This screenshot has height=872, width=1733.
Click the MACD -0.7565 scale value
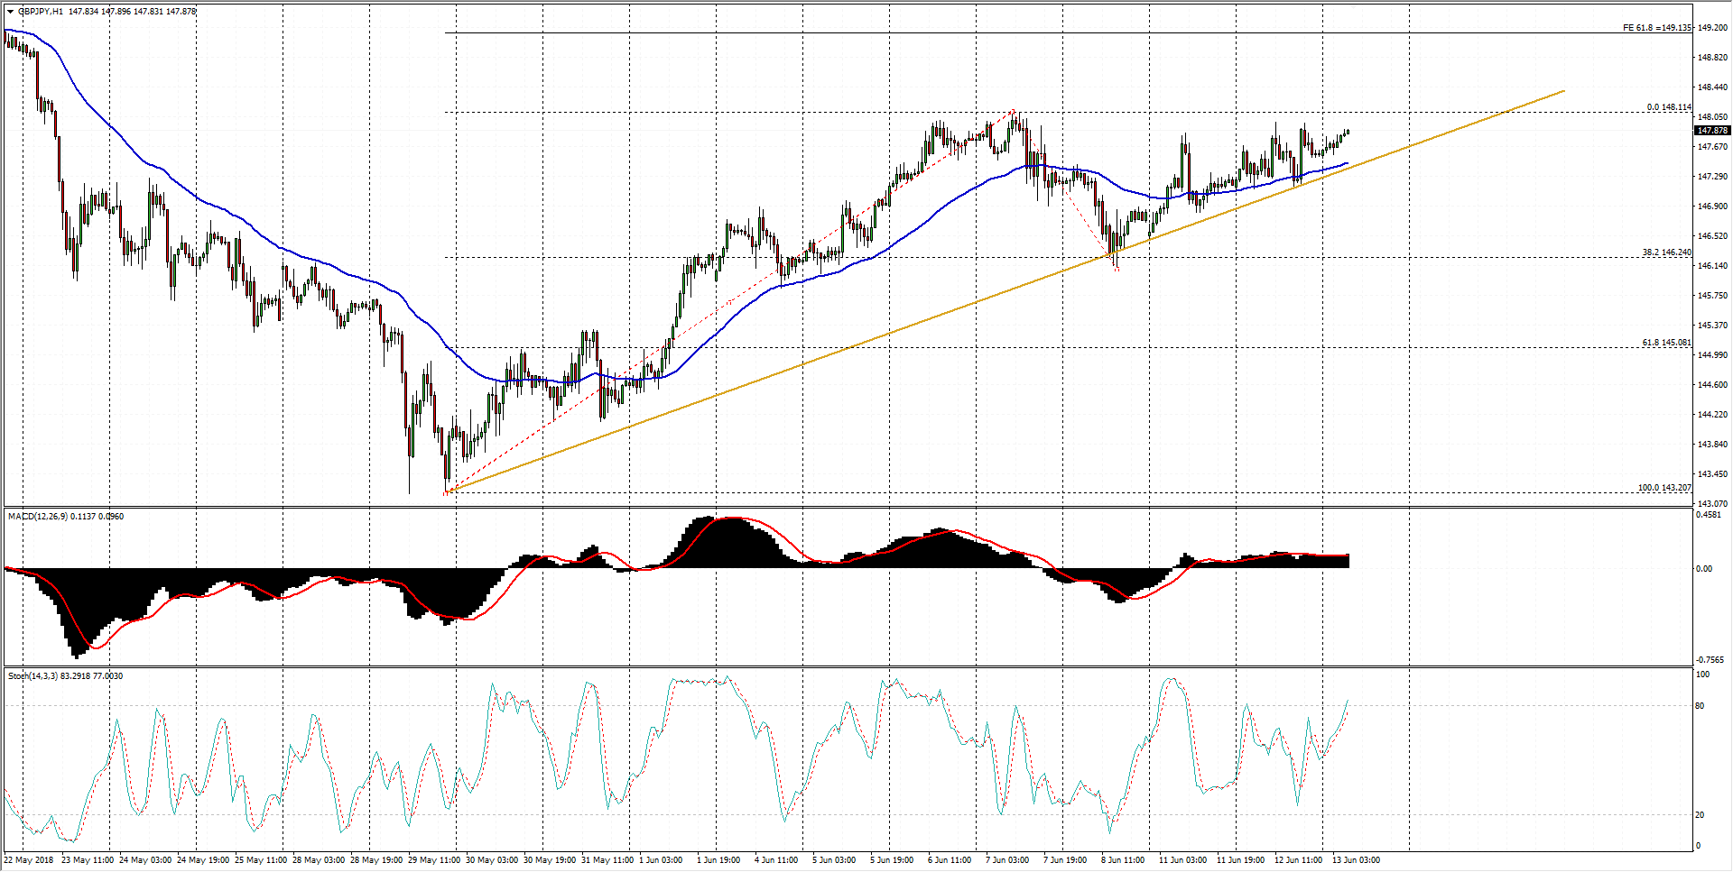1710,660
